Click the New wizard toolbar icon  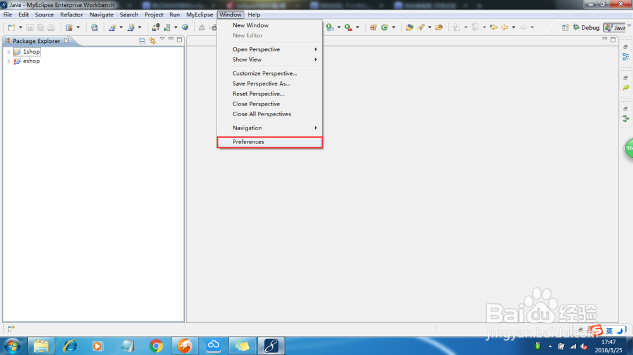(x=11, y=27)
